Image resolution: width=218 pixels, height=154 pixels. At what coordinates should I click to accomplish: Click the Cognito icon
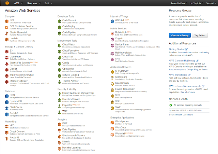(x=112, y=40)
